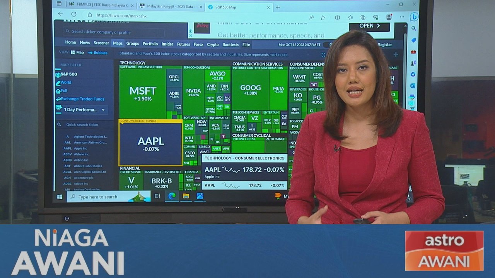The image size is (495, 278).
Task: Open the Futures menu item
Action: click(183, 44)
